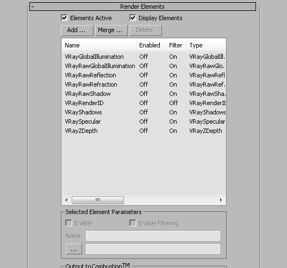Sort list by Name column header
Viewport: 287px width, 268px height.
click(99, 45)
